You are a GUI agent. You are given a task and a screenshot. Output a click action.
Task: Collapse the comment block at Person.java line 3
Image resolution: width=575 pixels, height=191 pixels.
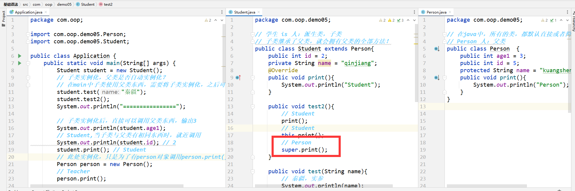pos(444,34)
